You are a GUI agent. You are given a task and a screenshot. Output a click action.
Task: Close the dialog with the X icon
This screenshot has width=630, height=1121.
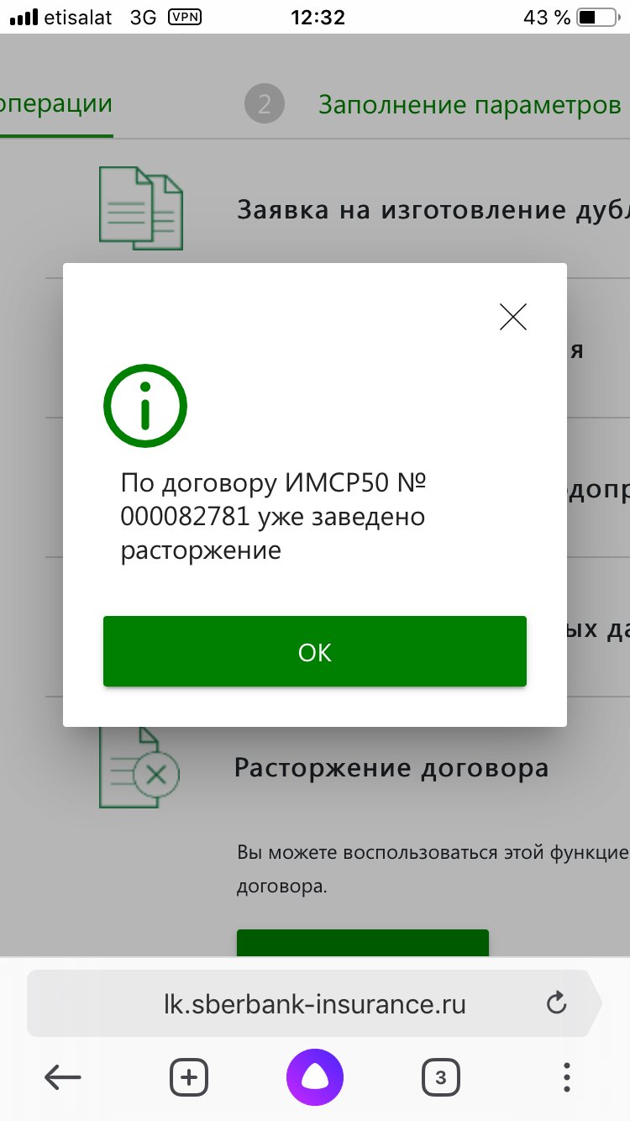(512, 316)
